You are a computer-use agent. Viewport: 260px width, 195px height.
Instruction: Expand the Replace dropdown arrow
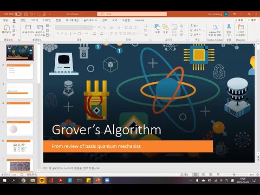(x=203, y=30)
